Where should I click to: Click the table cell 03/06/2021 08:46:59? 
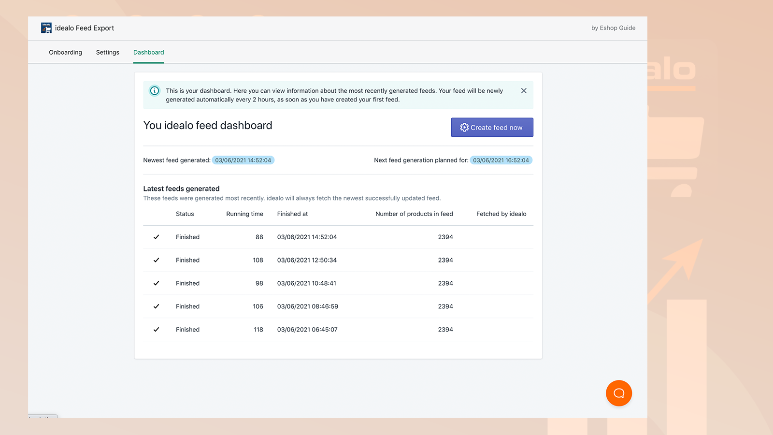pos(308,306)
